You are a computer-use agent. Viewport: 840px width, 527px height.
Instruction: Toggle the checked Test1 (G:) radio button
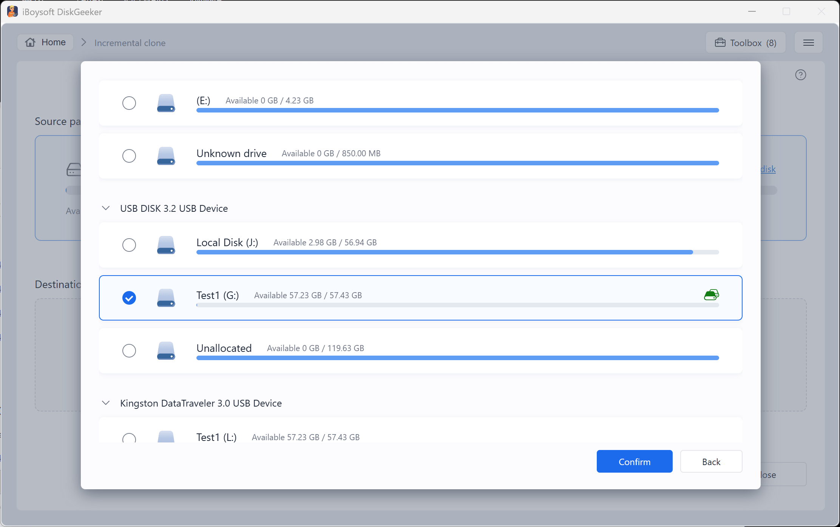[x=129, y=298]
